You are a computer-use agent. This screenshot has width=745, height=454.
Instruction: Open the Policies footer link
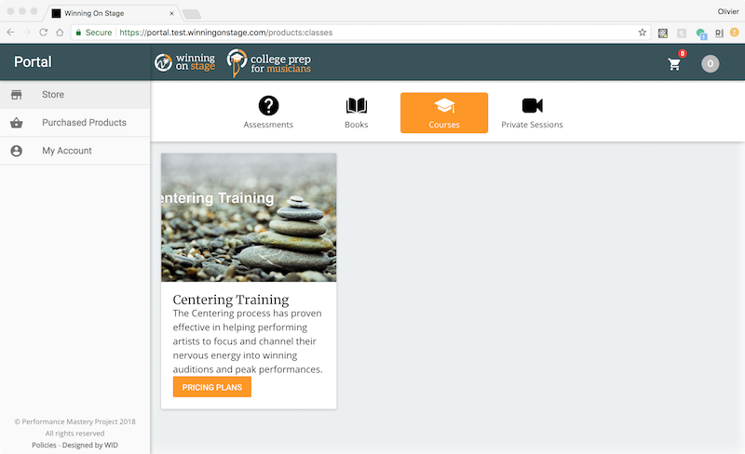point(44,445)
